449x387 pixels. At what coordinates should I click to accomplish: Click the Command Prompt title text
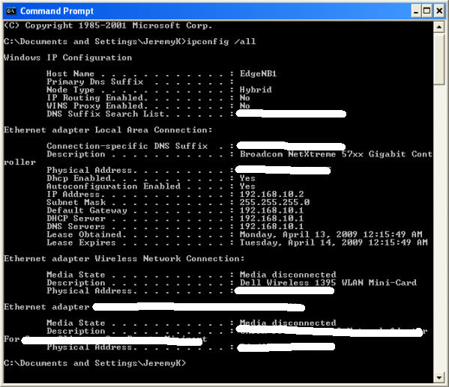pos(57,11)
